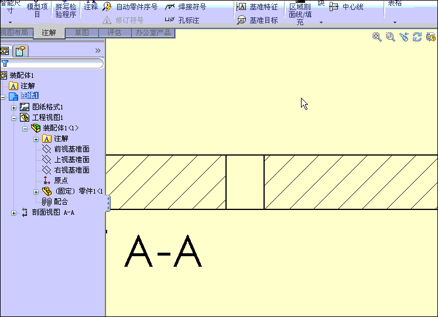Screen dimensions: 438x317
Task: Select the 上视基准面 plane
Action: (x=72, y=160)
